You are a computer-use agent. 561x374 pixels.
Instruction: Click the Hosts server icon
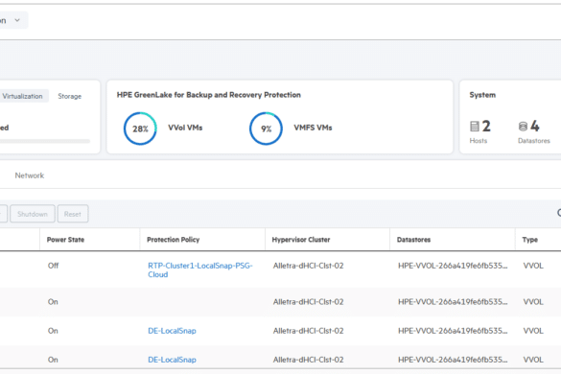point(475,127)
